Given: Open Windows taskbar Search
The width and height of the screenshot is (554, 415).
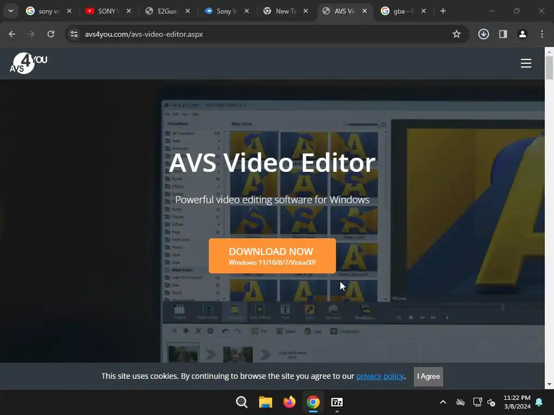Looking at the screenshot, I should coord(242,402).
